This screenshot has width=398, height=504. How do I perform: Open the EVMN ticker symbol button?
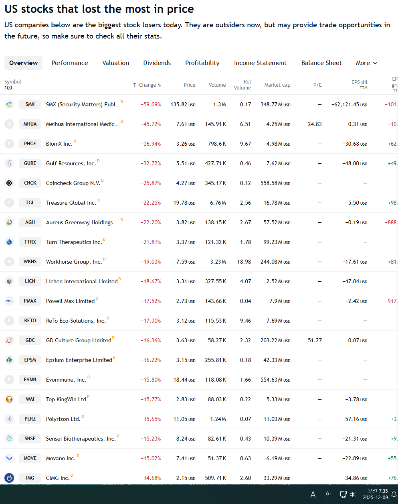coord(30,380)
